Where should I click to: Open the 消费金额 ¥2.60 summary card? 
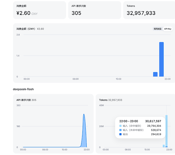tap(40, 10)
